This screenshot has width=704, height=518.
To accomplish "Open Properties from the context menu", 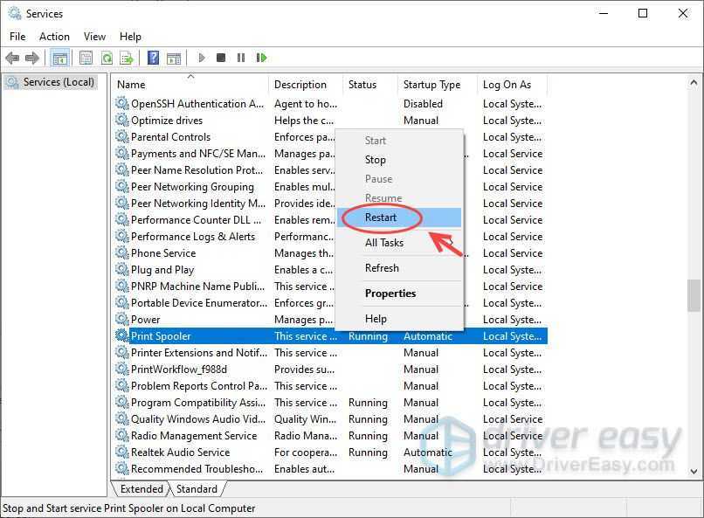I will tap(390, 294).
